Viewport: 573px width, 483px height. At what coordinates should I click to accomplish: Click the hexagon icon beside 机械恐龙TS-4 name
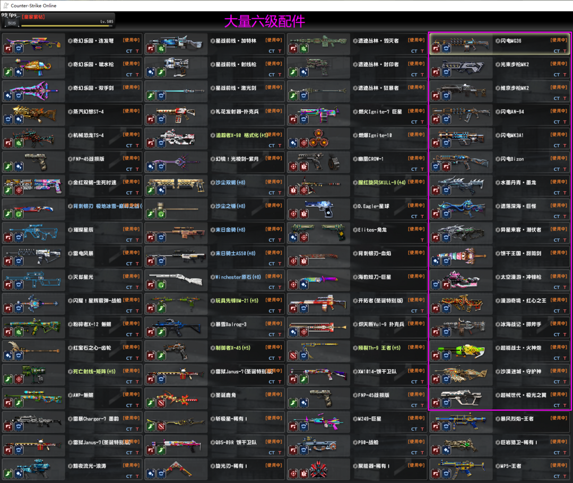tap(70, 135)
